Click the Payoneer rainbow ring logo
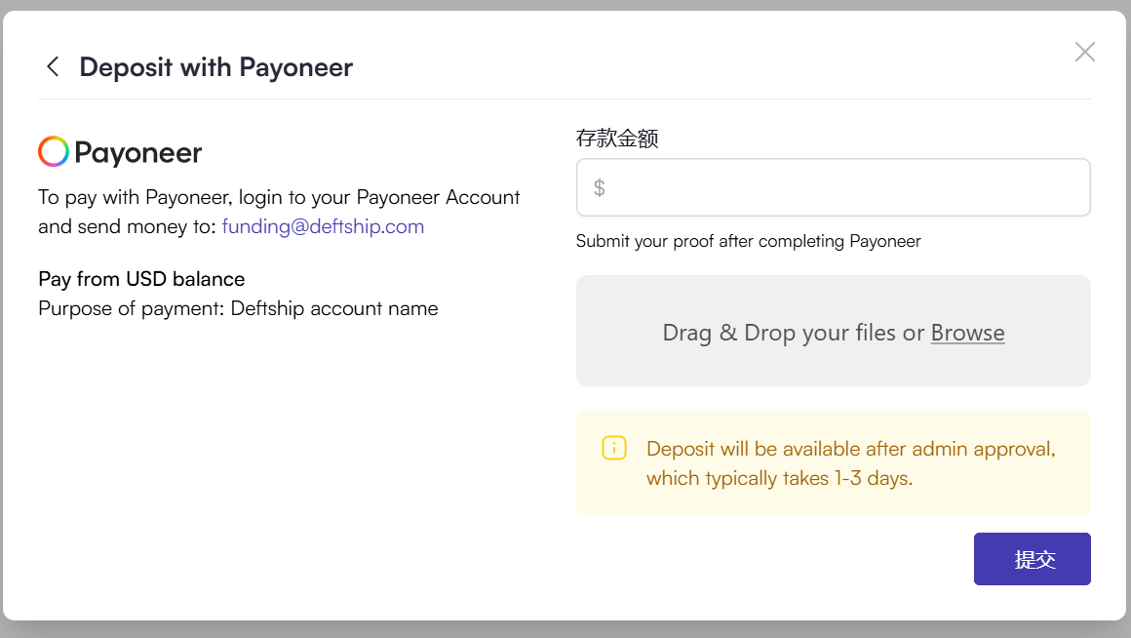This screenshot has width=1131, height=638. pyautogui.click(x=54, y=151)
